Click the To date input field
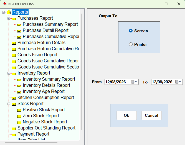Viewport: 185px width, 145px height. pyautogui.click(x=167, y=82)
